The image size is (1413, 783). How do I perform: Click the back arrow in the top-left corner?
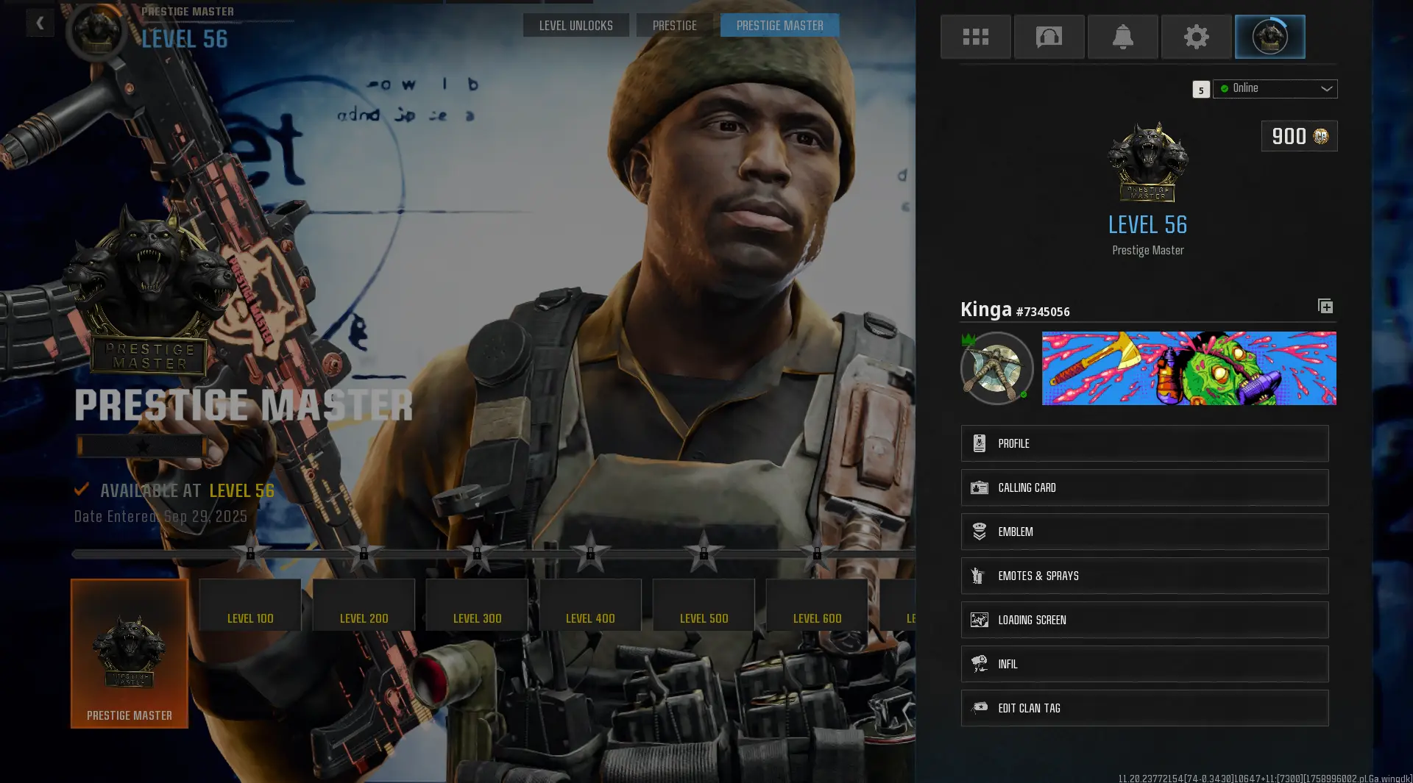coord(40,23)
